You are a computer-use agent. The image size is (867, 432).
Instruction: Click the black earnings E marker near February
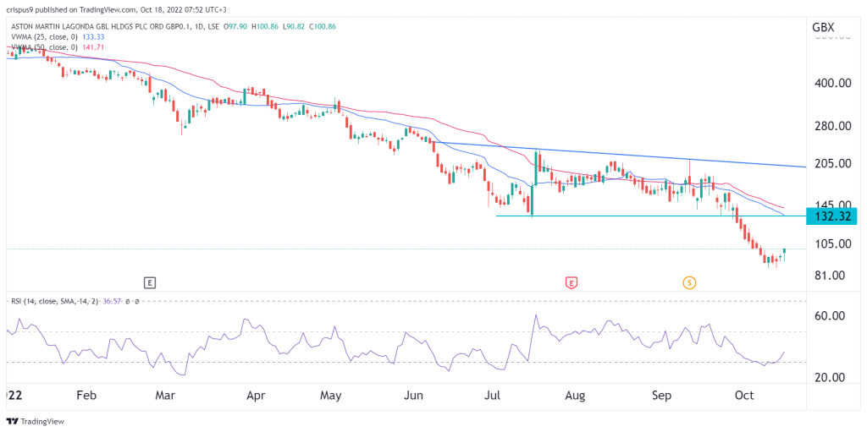[149, 283]
